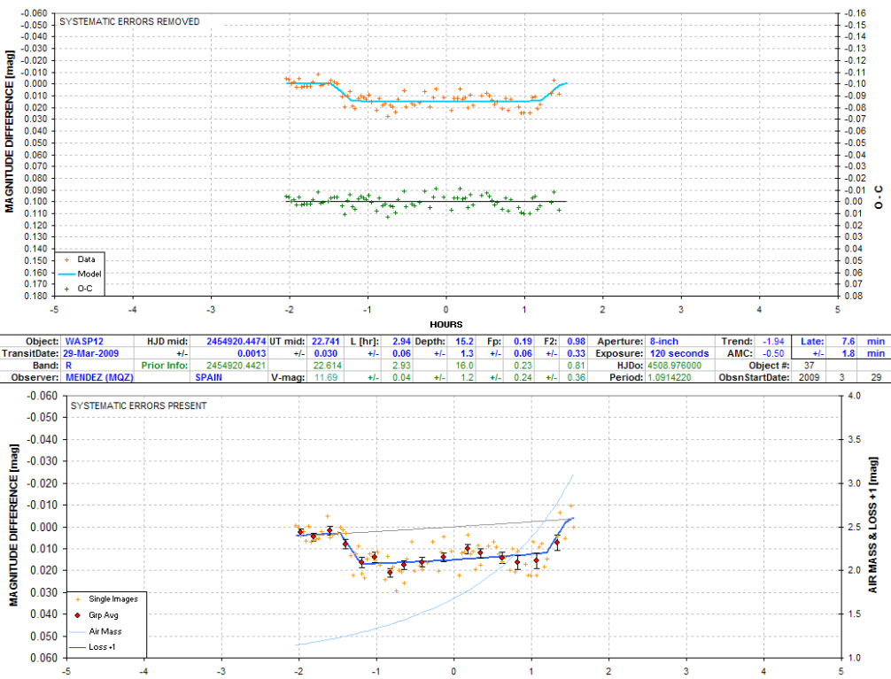Screen dimensions: 891x679
Task: Click the top chart 'MAGNITUDE DIFFERENCE [mag]' axis title
Action: pos(9,131)
